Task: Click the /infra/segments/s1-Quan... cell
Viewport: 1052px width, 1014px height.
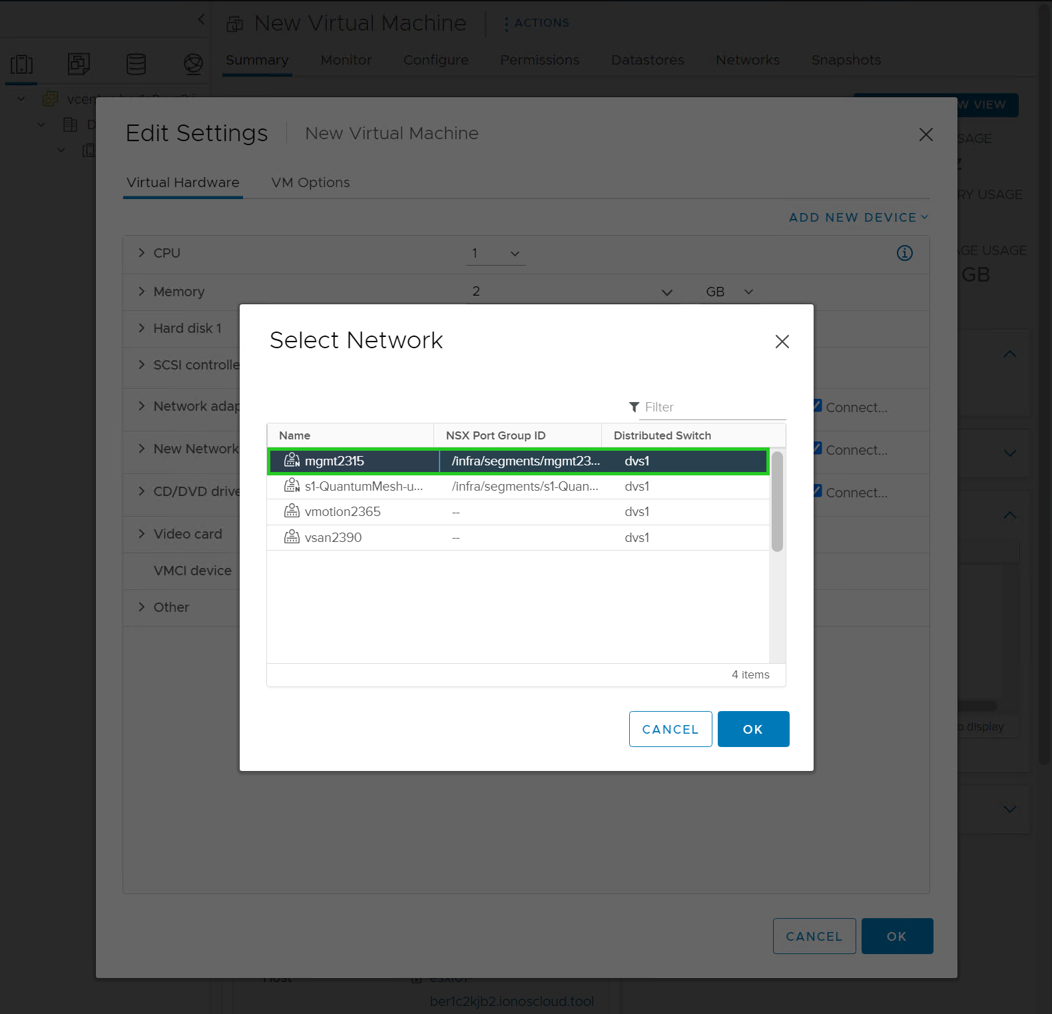Action: pos(525,486)
